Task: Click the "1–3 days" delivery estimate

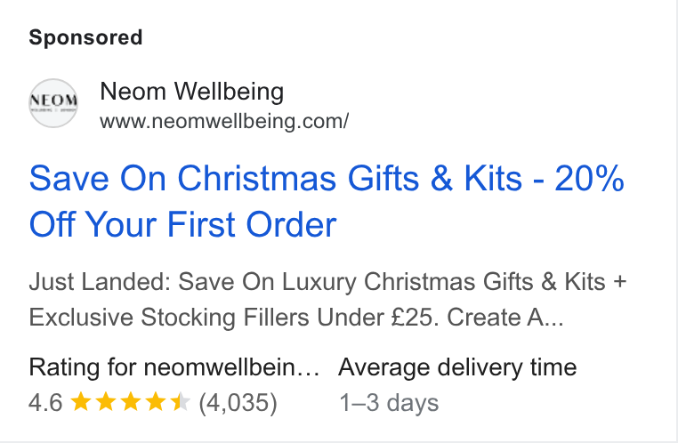Action: [389, 403]
